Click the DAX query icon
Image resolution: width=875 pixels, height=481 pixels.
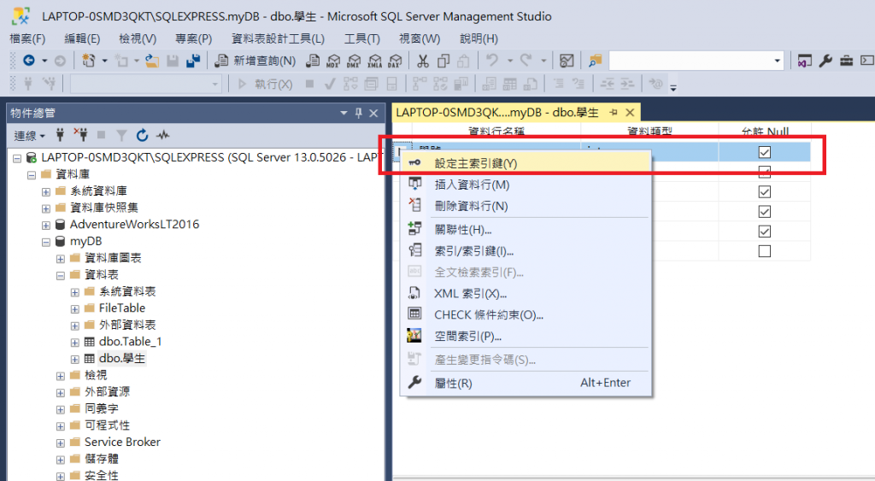395,61
